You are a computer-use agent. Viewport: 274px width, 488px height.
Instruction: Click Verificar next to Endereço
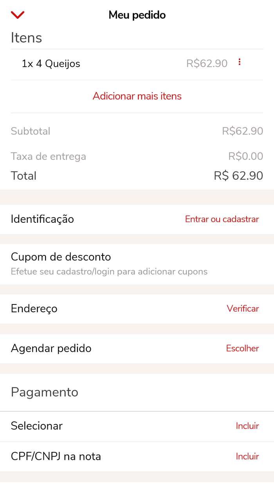[x=243, y=309]
